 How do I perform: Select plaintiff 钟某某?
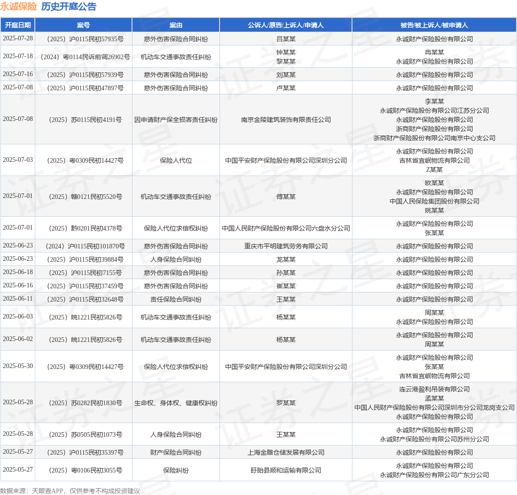point(286,52)
